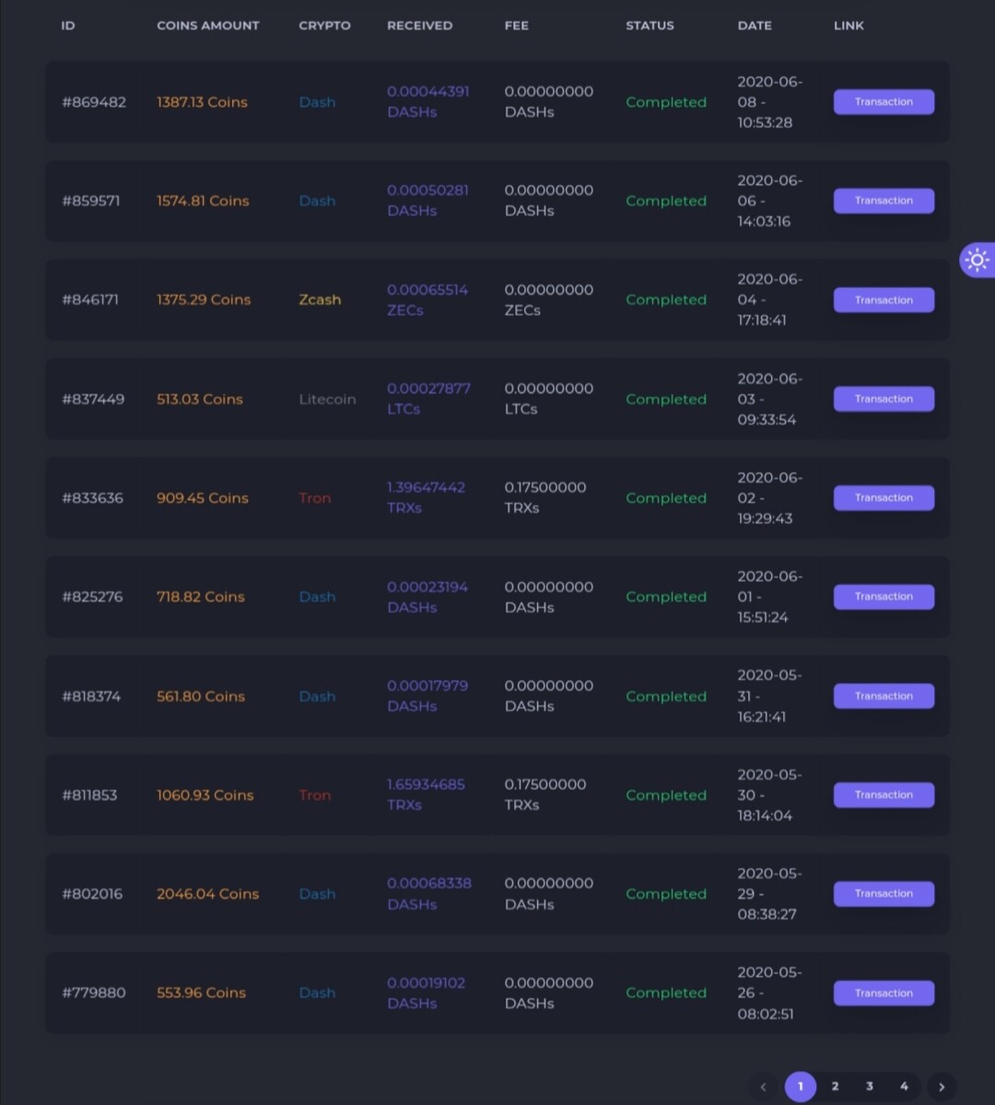View Transaction for Tron withdrawal #811853
995x1105 pixels.
884,795
